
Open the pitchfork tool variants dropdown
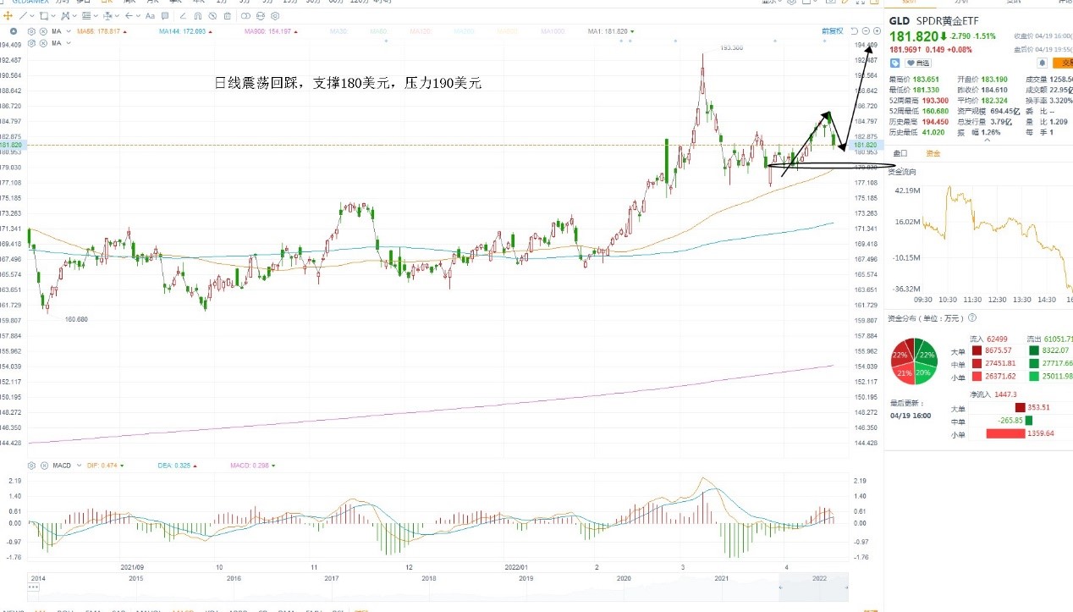coord(74,16)
